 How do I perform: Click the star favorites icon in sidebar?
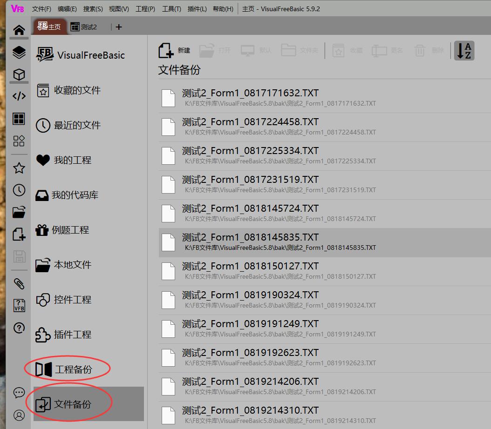[x=19, y=168]
